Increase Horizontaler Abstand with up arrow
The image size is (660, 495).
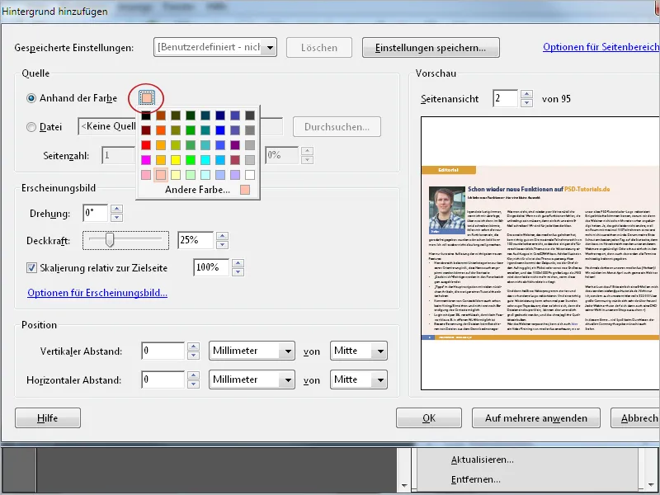(x=193, y=375)
